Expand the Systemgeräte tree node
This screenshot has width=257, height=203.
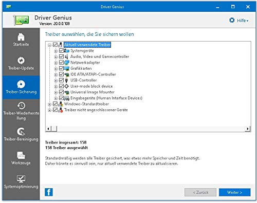[56, 51]
